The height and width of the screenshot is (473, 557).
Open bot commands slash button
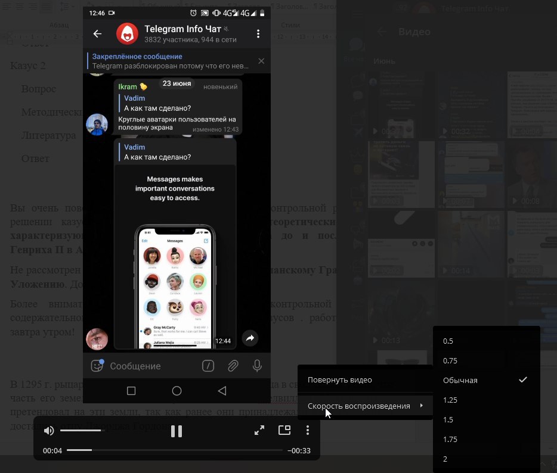(208, 366)
